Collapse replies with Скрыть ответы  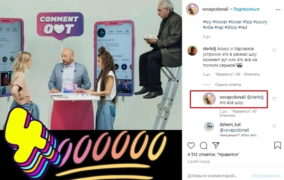pyautogui.click(x=228, y=84)
